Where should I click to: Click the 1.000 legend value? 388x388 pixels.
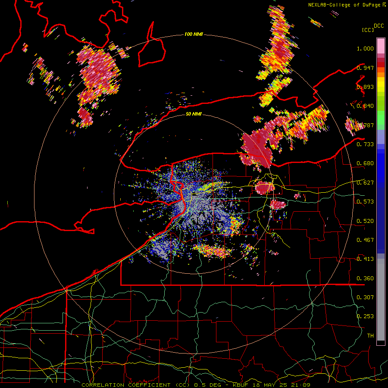point(365,48)
